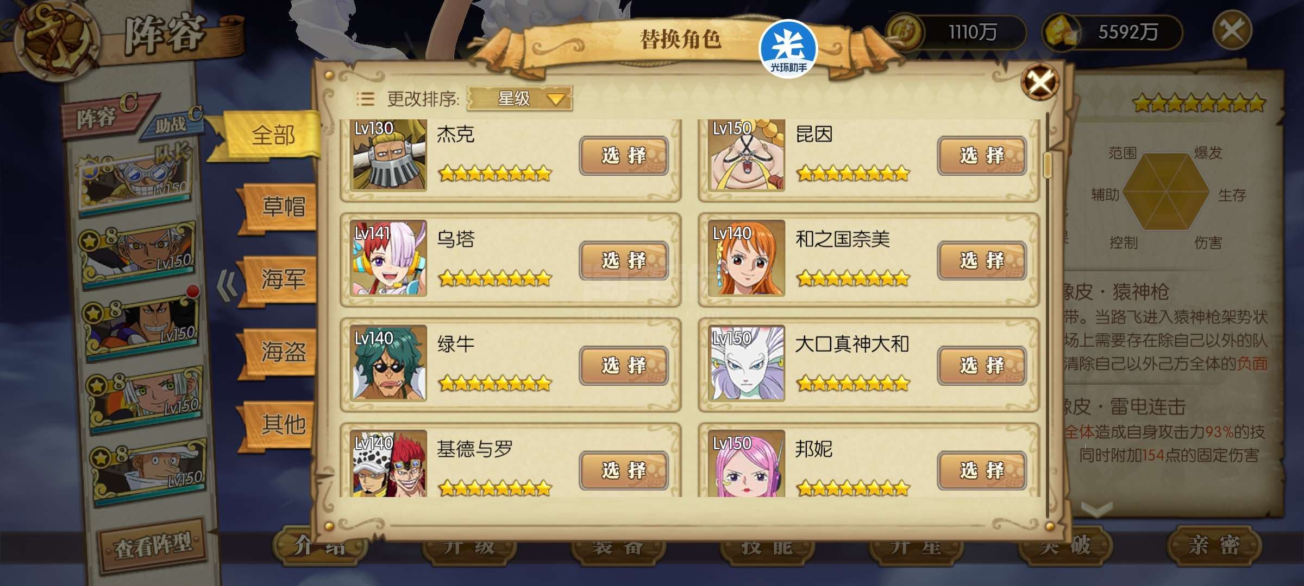Choose 绿牛 with its 选择 button

(x=623, y=366)
